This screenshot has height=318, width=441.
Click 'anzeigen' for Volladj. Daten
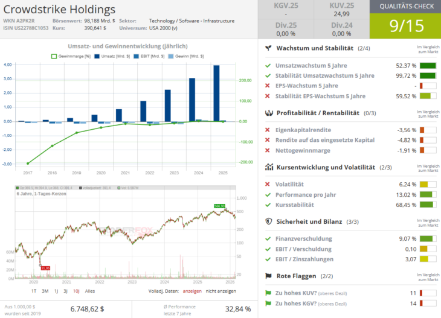coord(192,291)
